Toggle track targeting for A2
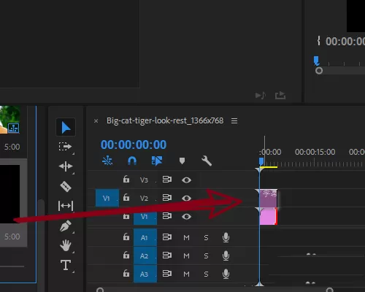This screenshot has width=365, height=292. click(145, 255)
